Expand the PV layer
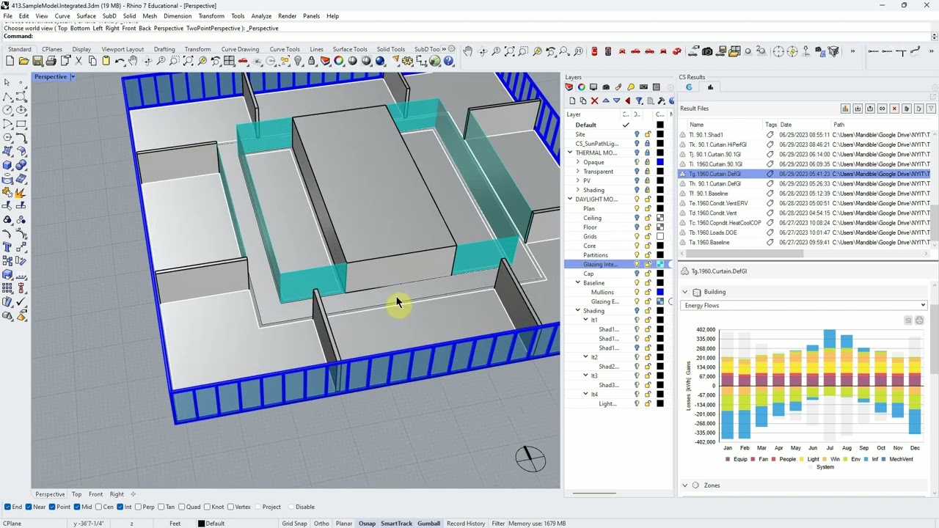Screen dimensions: 939x528 [x=578, y=180]
